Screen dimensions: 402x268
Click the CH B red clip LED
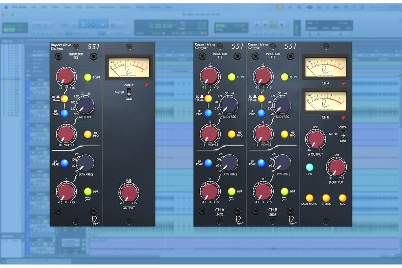click(343, 117)
